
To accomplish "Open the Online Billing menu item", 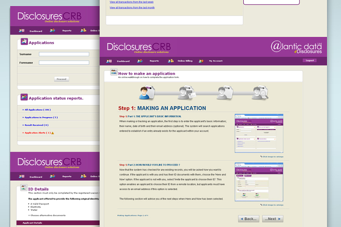I will 185,61.
